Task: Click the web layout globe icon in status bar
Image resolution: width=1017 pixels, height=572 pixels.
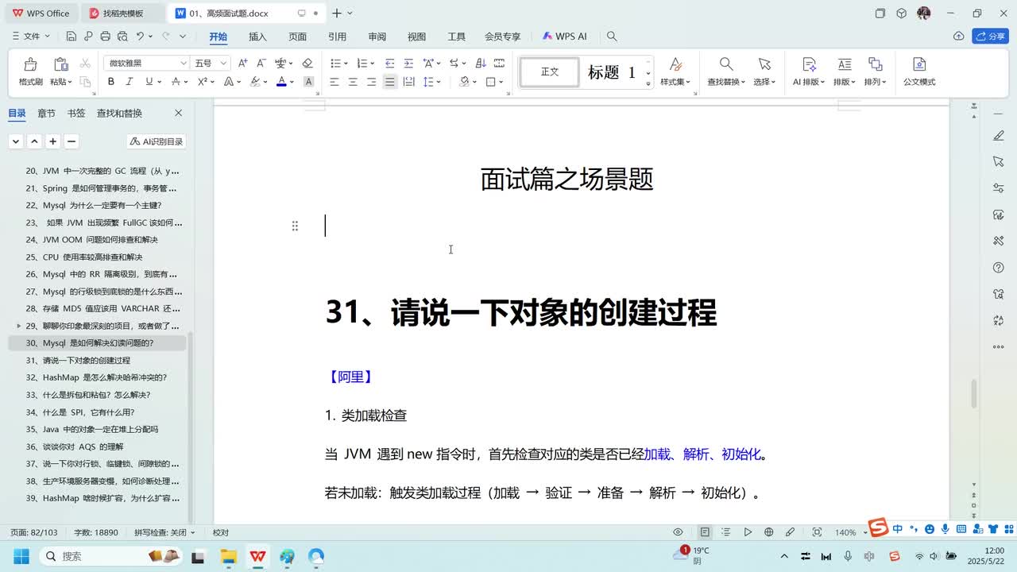Action: [x=768, y=532]
